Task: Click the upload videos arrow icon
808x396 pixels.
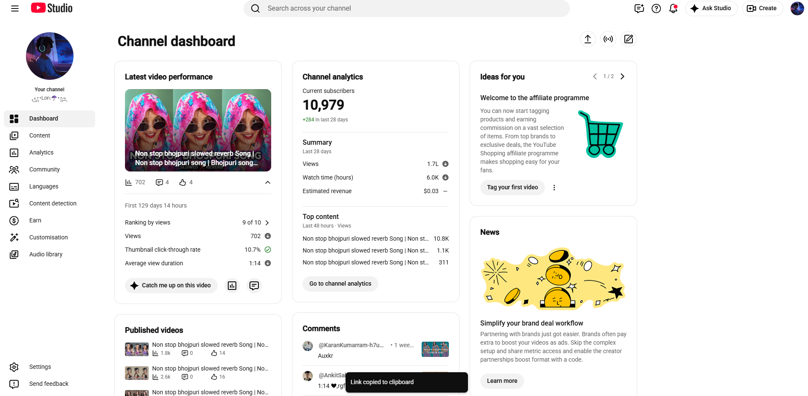Action: (588, 39)
